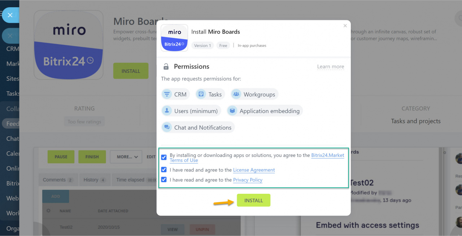462x236 pixels.
Task: Click the CRM permission chip label
Action: click(x=180, y=95)
